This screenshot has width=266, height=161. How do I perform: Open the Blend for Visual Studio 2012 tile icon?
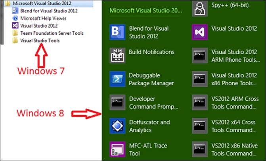(117, 32)
